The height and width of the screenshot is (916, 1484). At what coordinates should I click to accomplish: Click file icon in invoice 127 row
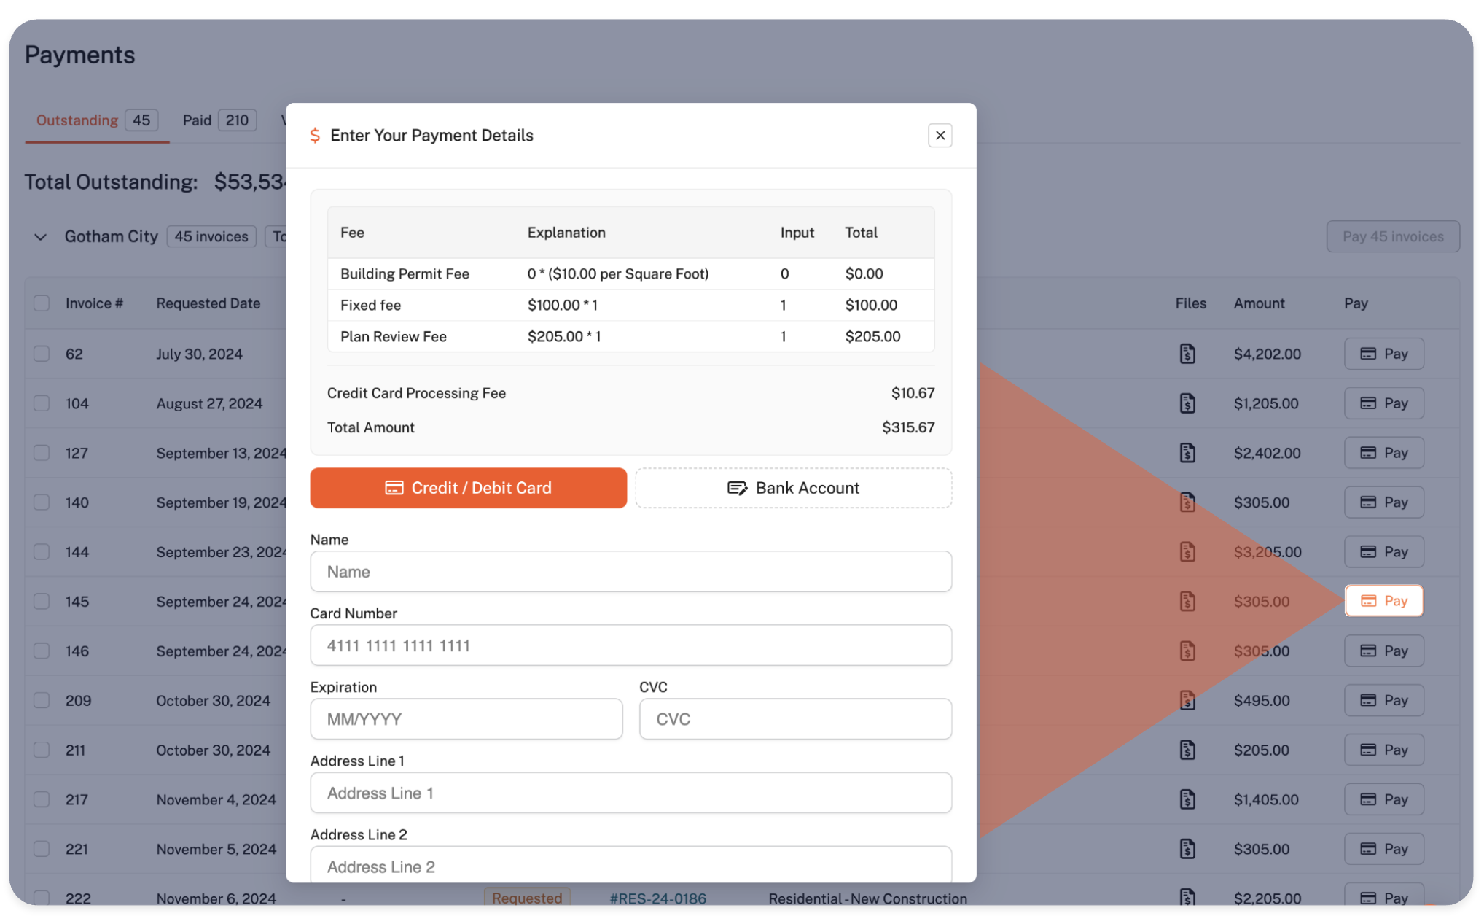tap(1187, 453)
